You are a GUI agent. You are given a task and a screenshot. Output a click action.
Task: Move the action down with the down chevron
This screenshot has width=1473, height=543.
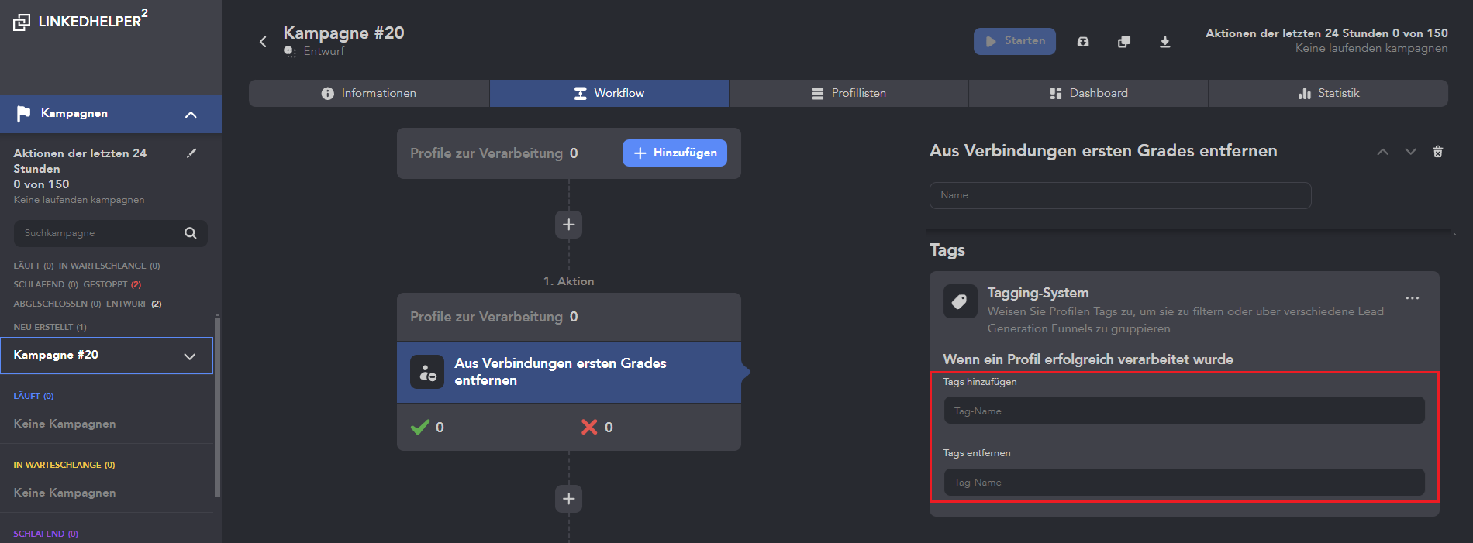(1410, 152)
